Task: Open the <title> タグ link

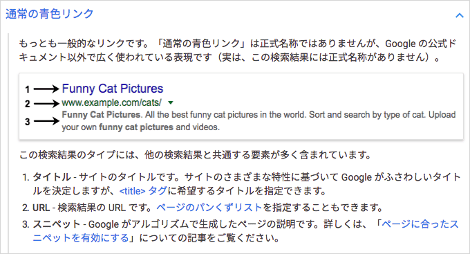Action: 143,191
